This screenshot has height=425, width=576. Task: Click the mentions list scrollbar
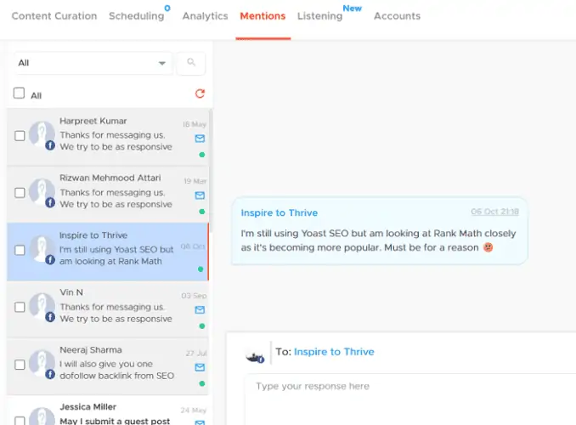(x=211, y=169)
